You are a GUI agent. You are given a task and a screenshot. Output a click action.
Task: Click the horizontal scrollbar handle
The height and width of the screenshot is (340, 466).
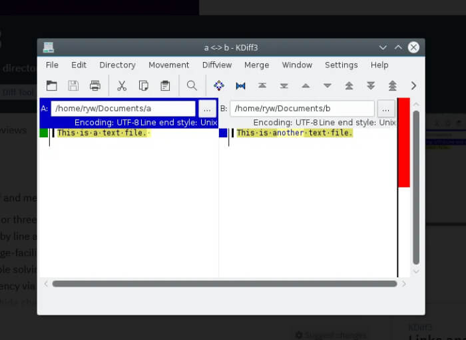coord(225,284)
